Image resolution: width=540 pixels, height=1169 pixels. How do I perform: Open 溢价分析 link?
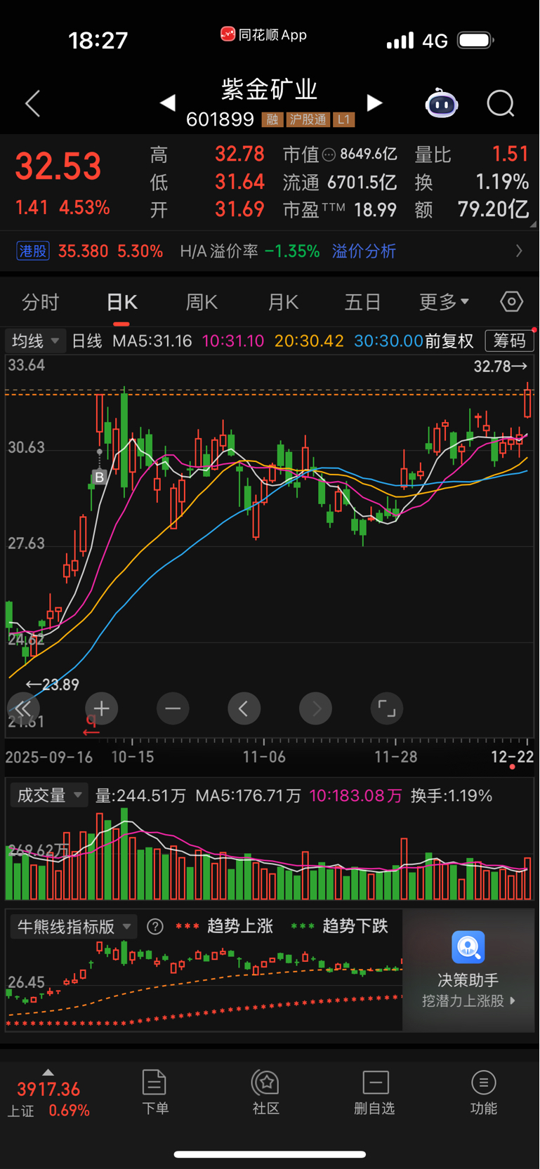click(x=364, y=251)
